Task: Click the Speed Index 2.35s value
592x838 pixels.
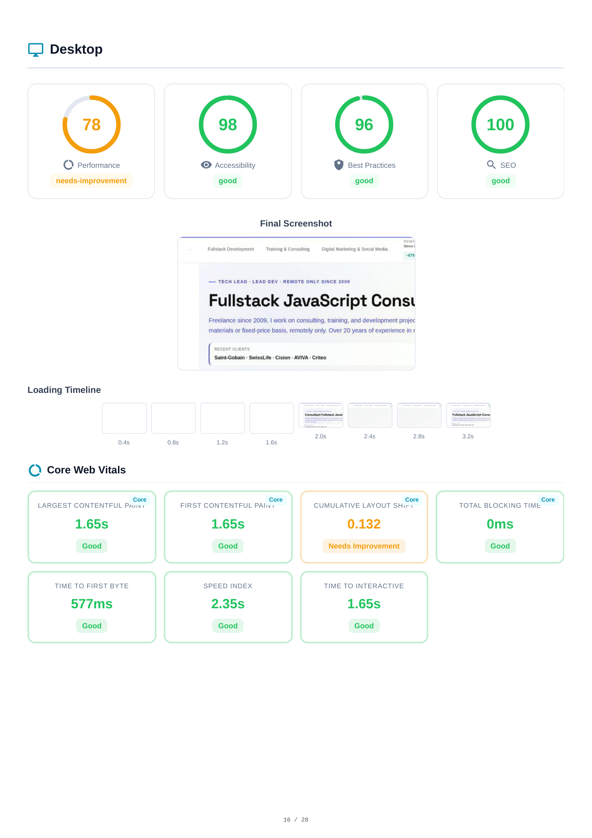Action: 228,604
